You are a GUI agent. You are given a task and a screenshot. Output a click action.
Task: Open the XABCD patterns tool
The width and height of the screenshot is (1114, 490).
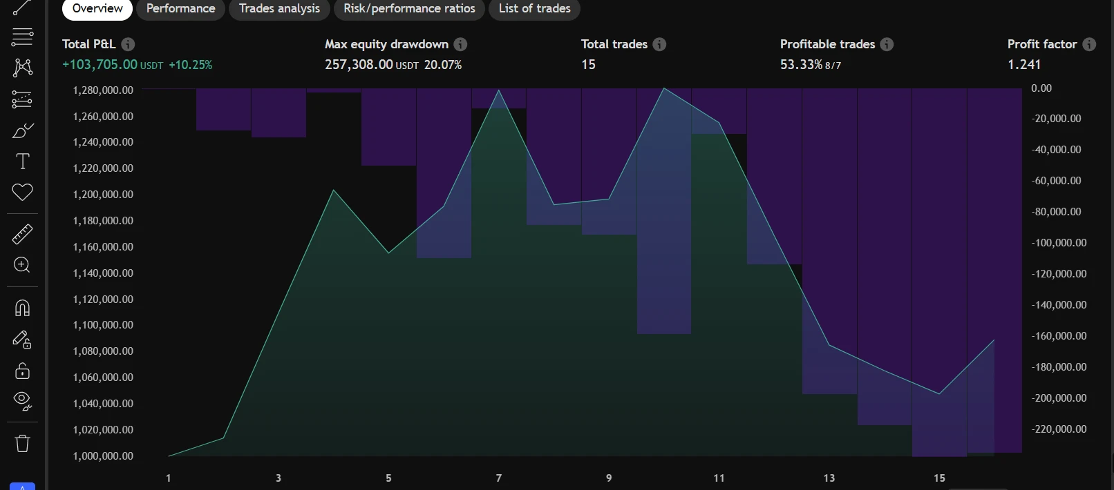point(22,68)
